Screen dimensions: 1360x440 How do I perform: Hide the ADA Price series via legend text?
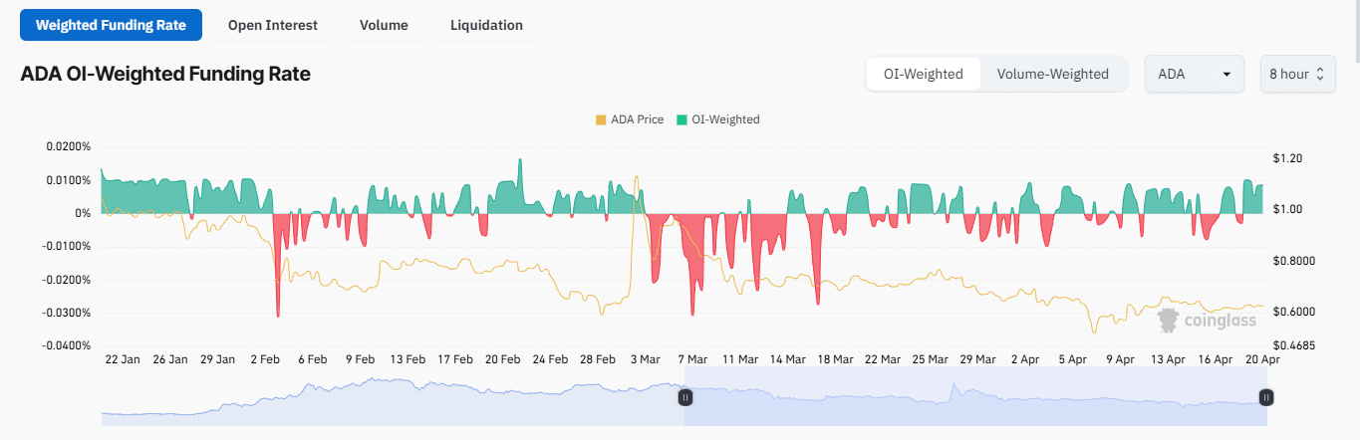pos(637,119)
